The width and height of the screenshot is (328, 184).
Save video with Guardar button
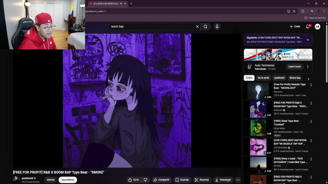click(x=182, y=180)
